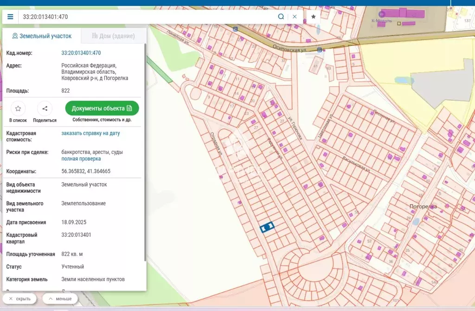Select the highlighted blue parcel on map
Screen dimensions: 475x311
point(267,227)
